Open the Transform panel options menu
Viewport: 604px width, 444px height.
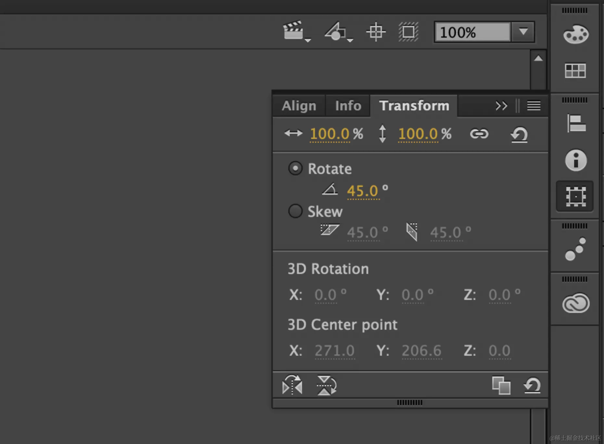click(x=534, y=106)
